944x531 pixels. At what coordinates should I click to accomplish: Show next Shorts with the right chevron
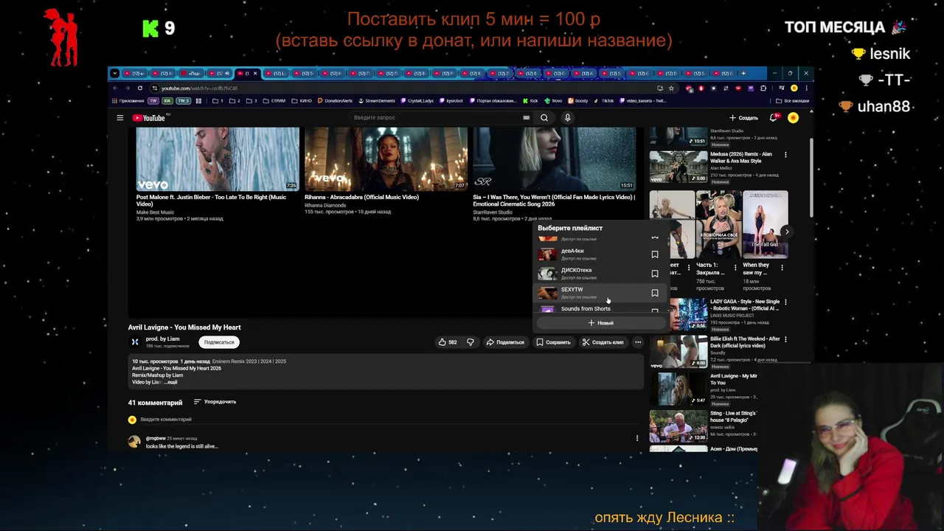coord(787,232)
